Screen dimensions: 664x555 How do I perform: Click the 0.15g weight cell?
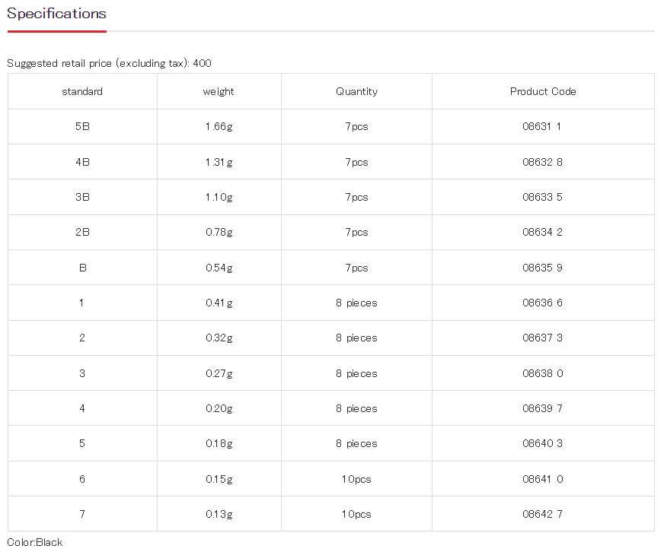click(x=219, y=479)
